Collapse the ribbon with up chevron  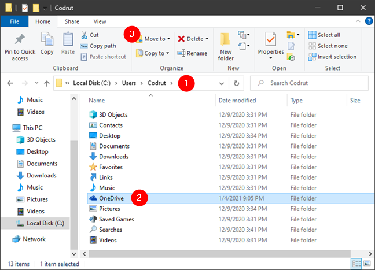(x=358, y=21)
